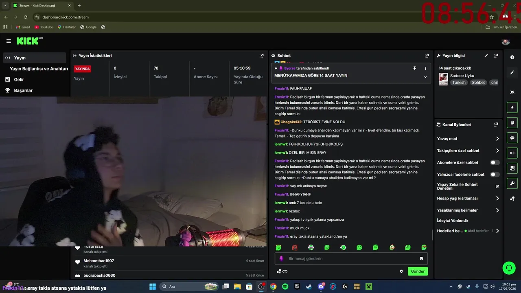The width and height of the screenshot is (521, 293).
Task: Pop out the Sohbet chat panel
Action: (427, 56)
